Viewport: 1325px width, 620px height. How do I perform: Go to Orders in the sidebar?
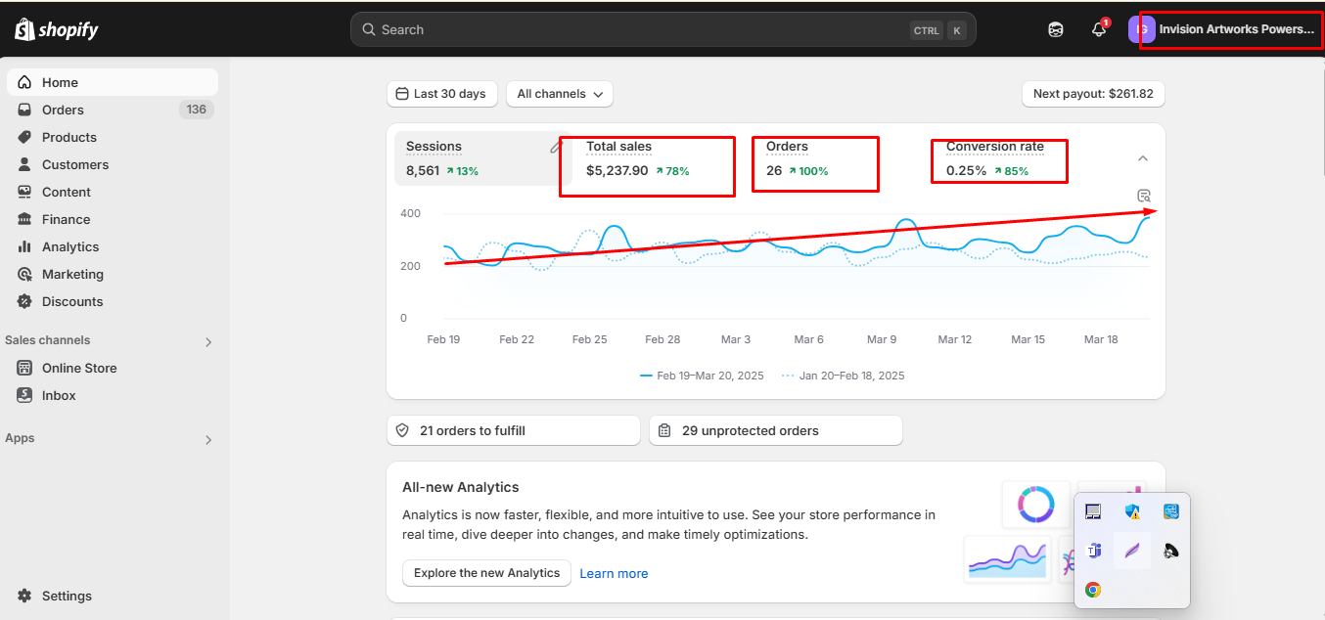pyautogui.click(x=63, y=110)
